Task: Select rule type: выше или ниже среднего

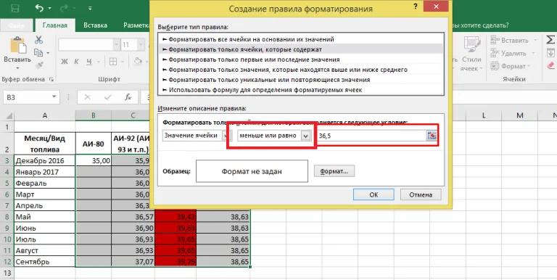Action: (x=301, y=70)
